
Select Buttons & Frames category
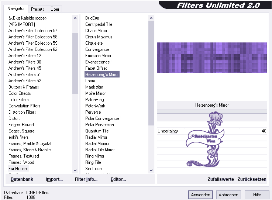24,87
